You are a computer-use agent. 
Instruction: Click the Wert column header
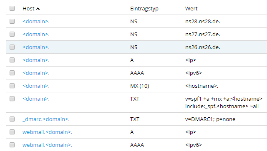tap(191, 9)
